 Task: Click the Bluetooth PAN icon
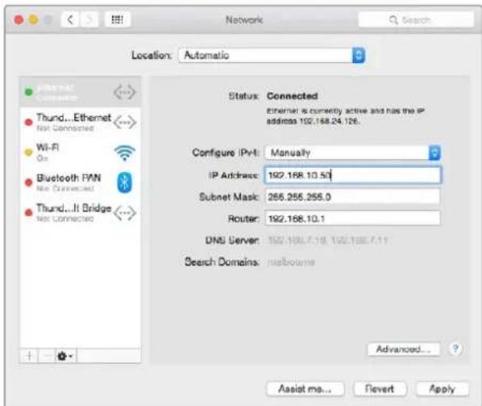(x=124, y=182)
